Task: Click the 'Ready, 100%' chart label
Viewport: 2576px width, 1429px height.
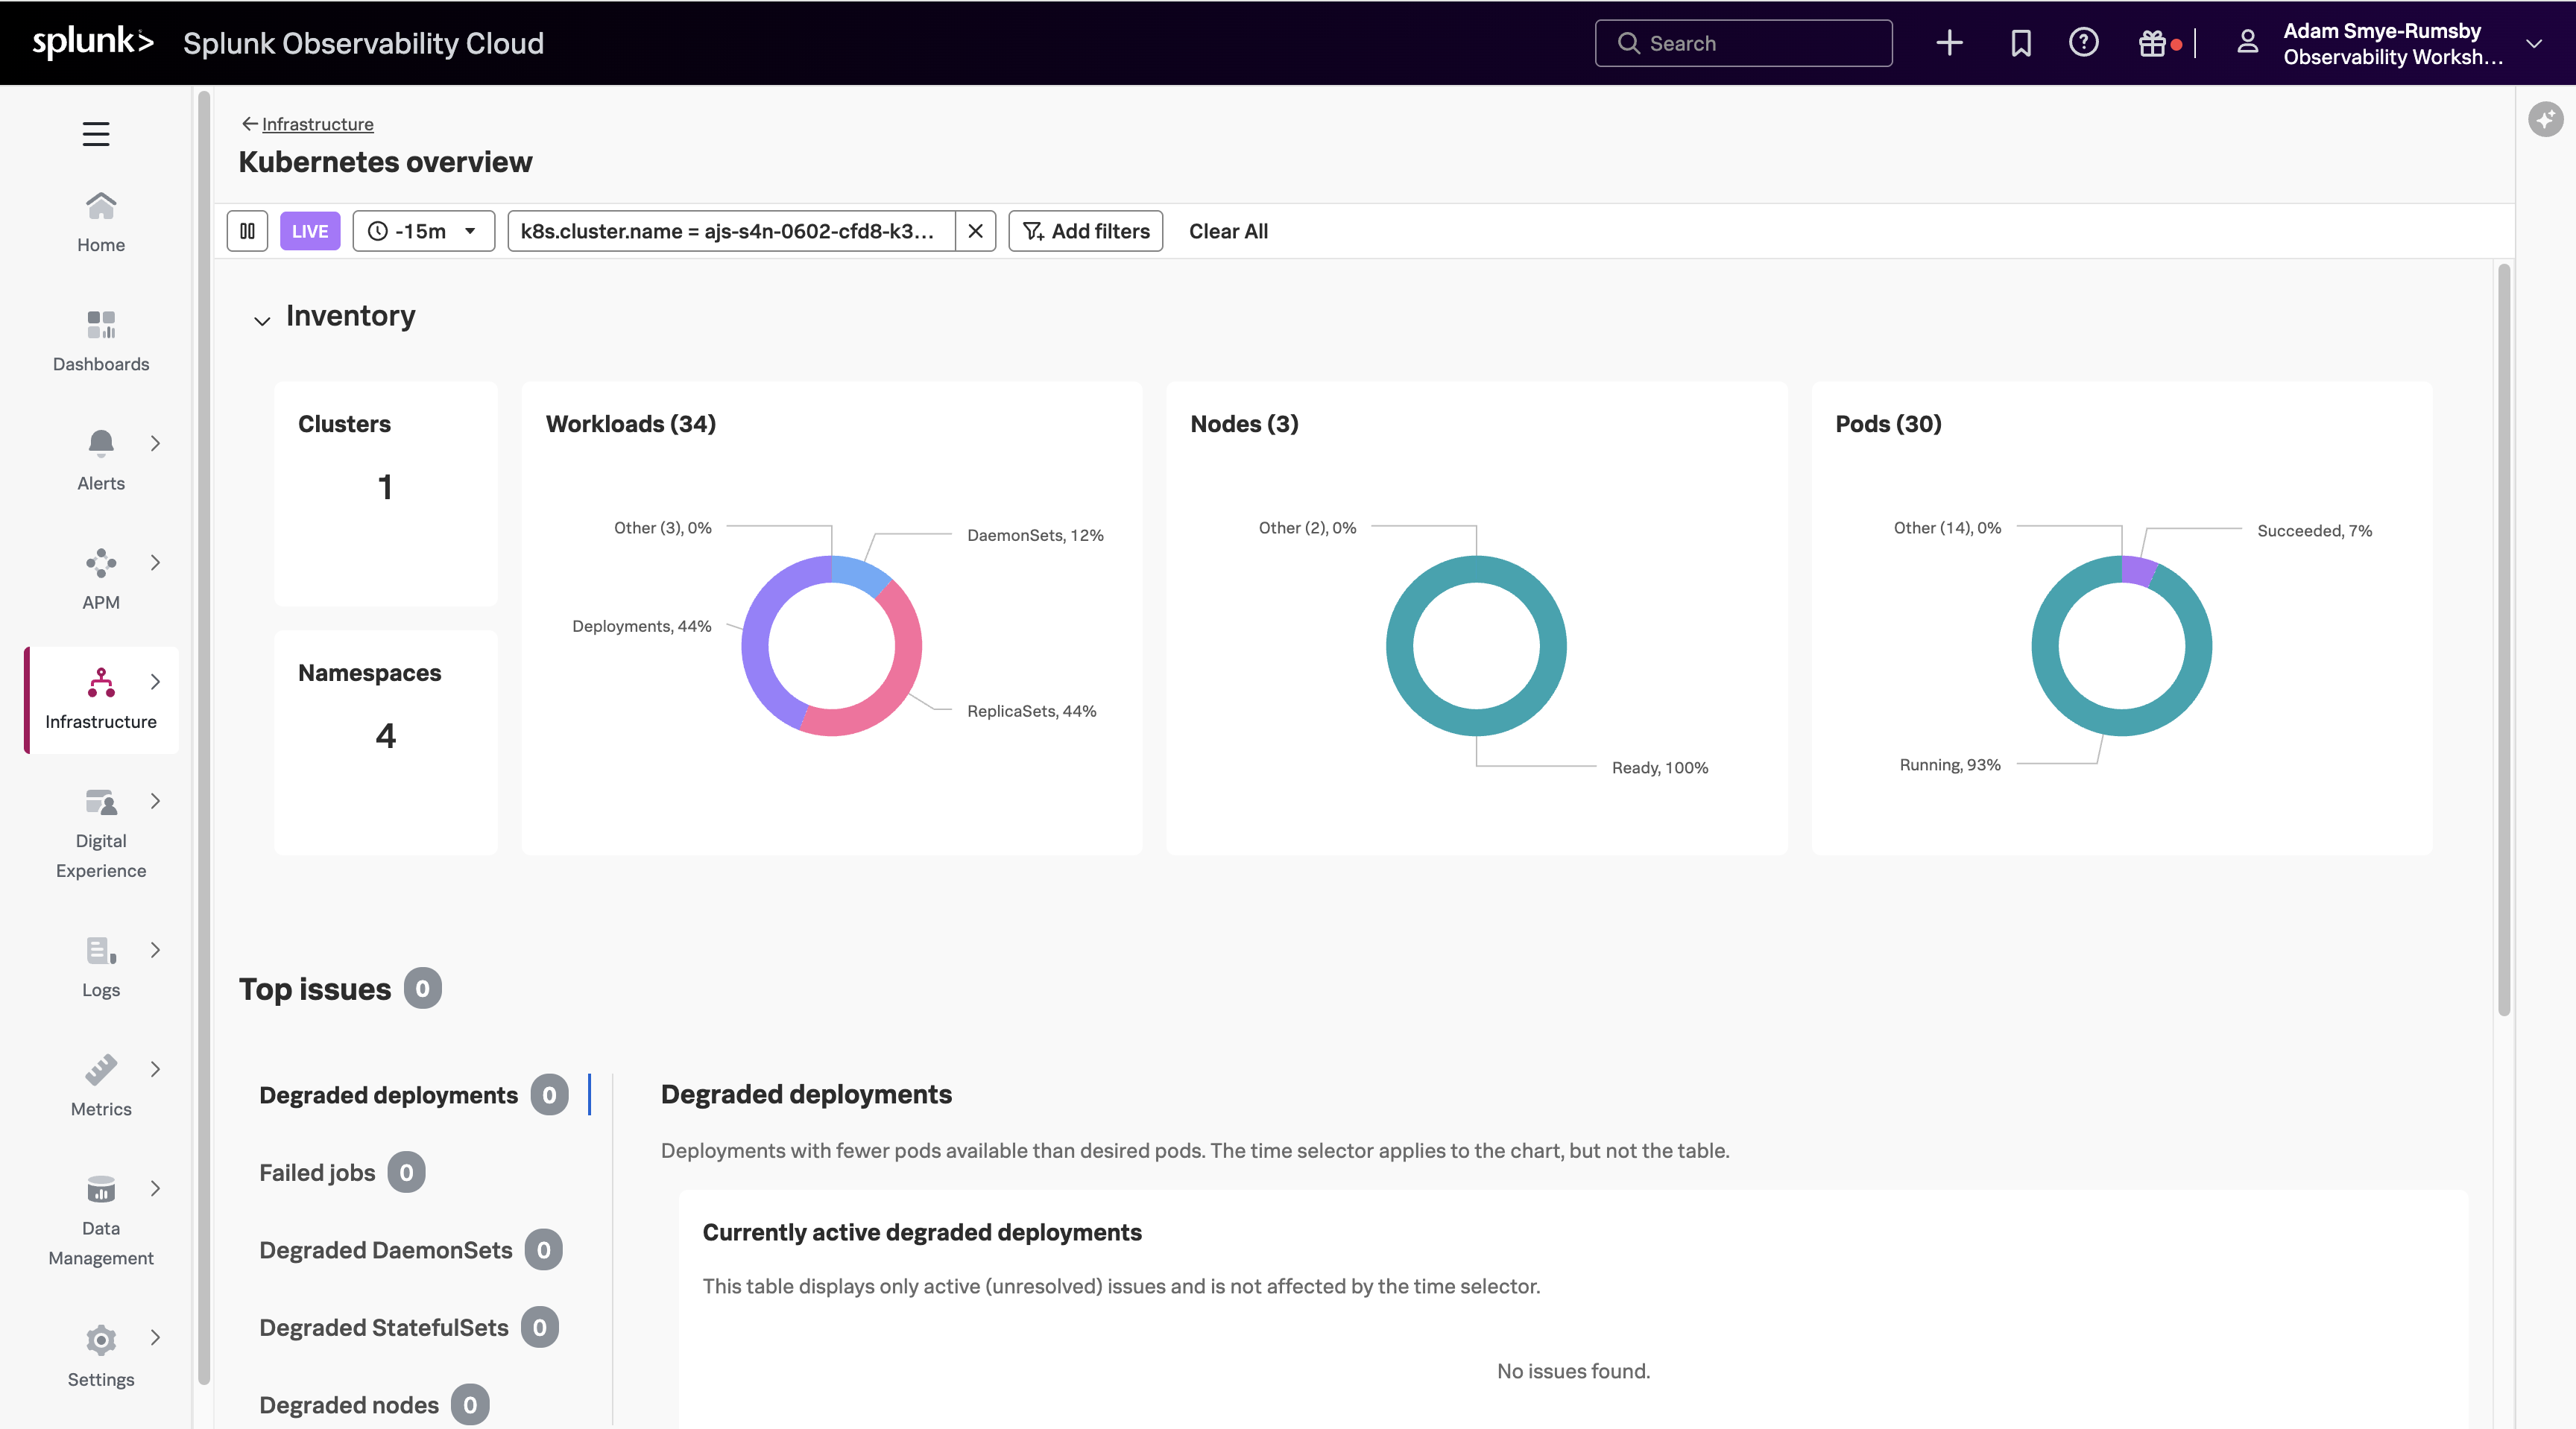Action: click(1660, 767)
